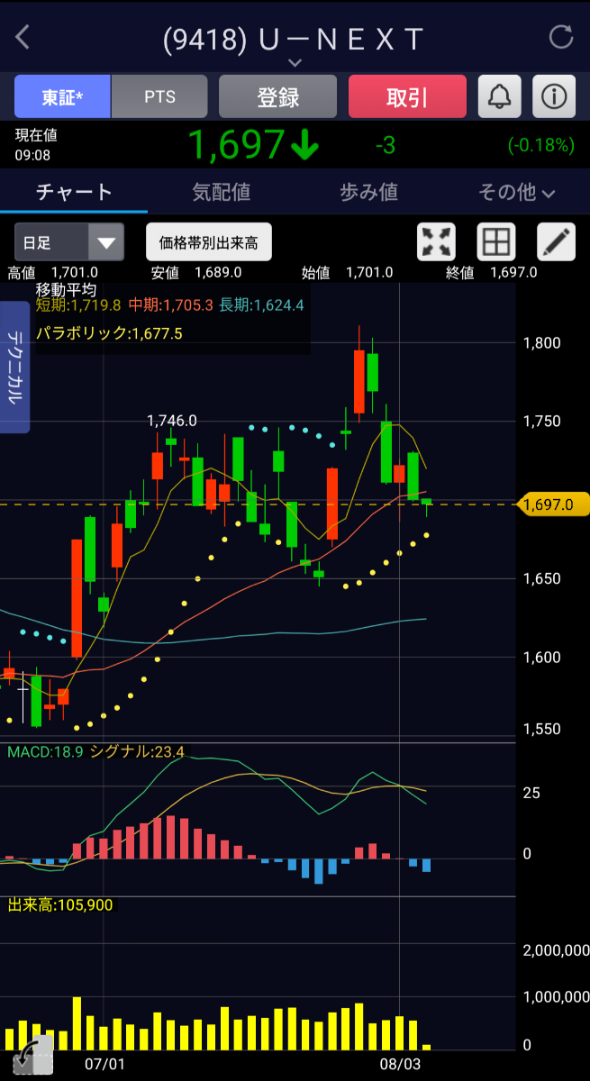Tap the price change value -3

[386, 145]
